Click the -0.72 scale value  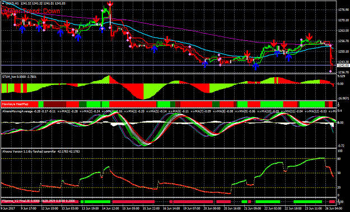pyautogui.click(x=341, y=146)
